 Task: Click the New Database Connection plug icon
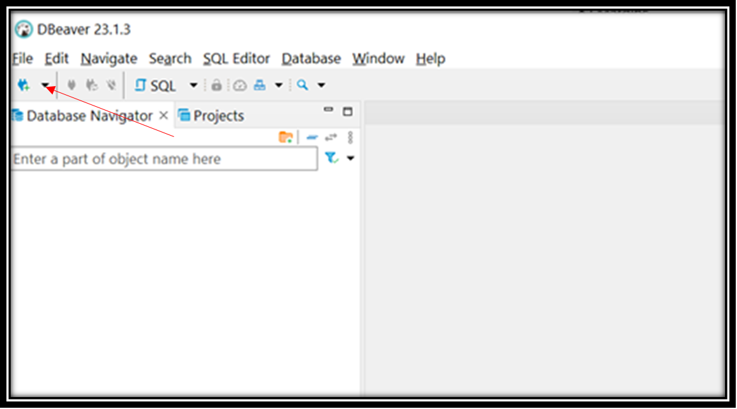click(x=23, y=85)
